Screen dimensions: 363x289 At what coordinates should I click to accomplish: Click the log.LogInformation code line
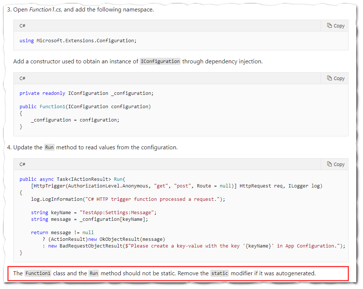(x=128, y=199)
